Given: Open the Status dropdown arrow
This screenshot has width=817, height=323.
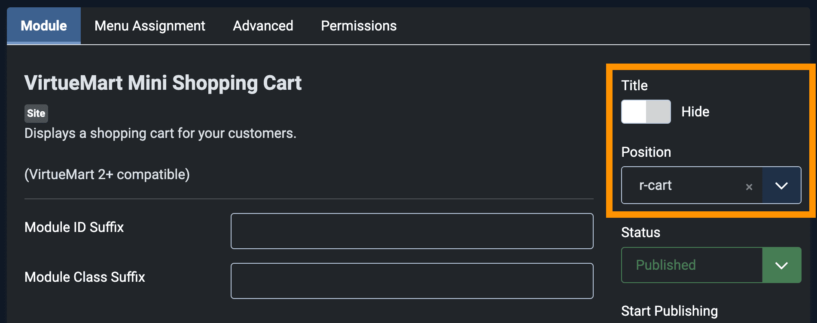Looking at the screenshot, I should pos(781,265).
